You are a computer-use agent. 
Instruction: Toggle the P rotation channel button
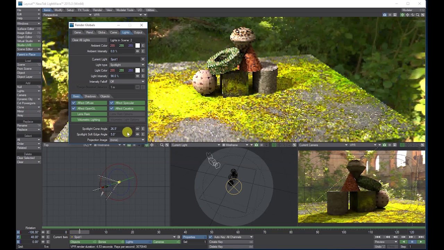[x=18, y=237]
